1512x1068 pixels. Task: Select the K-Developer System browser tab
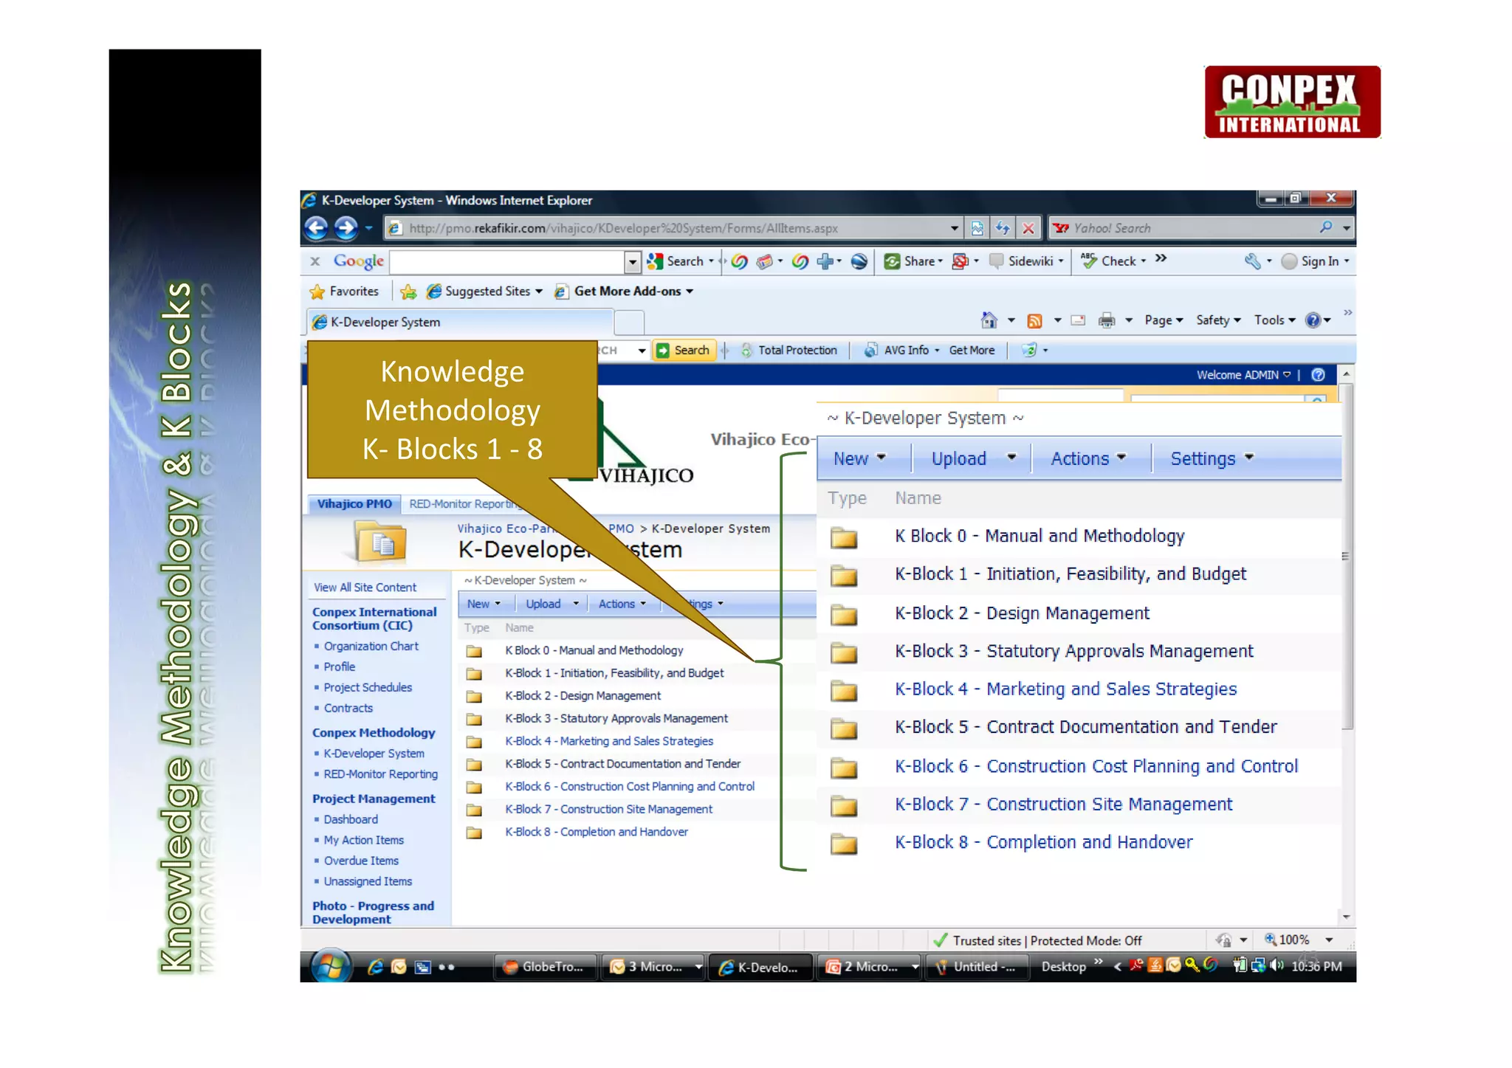tap(459, 323)
